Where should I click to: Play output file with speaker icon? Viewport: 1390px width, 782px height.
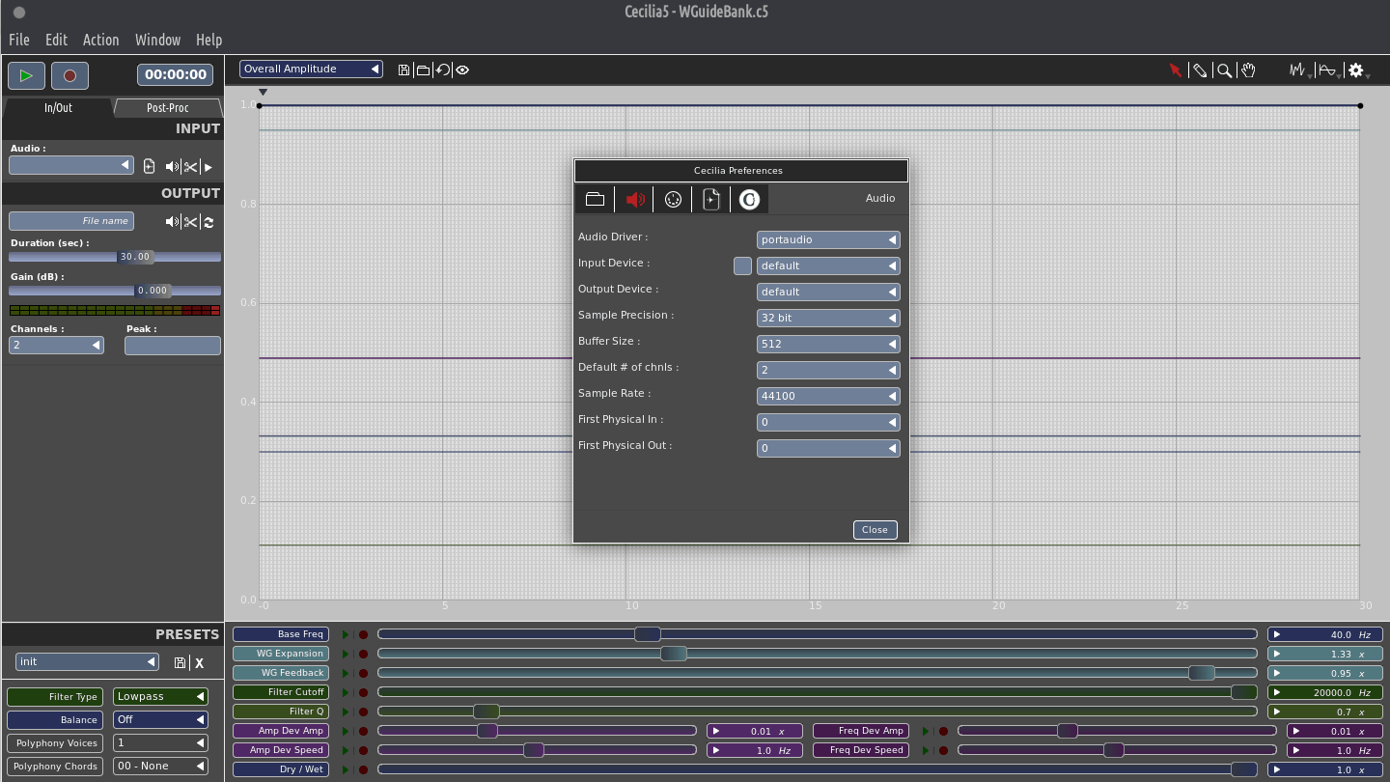[x=172, y=221]
